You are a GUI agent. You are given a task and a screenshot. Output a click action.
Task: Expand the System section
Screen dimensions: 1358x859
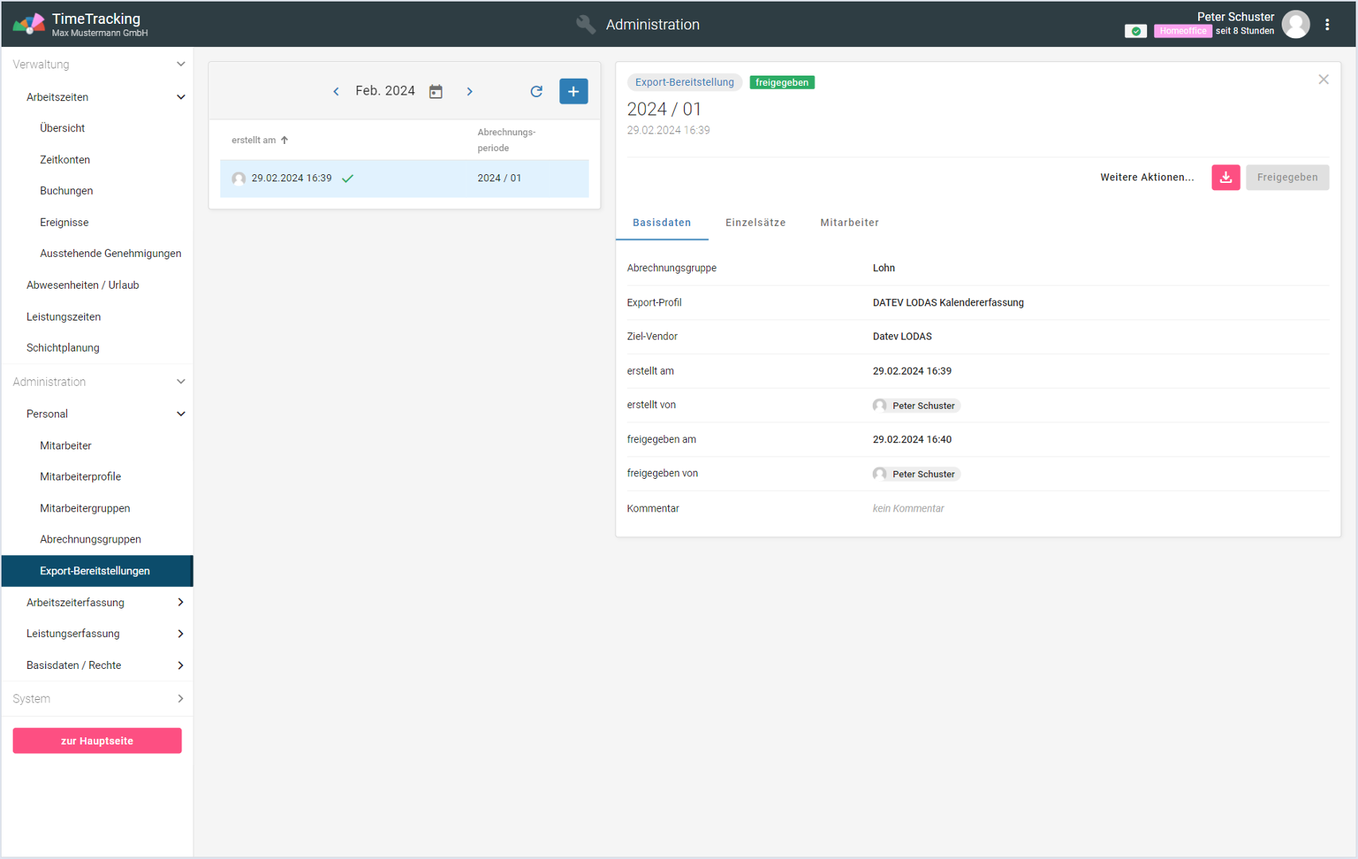[x=181, y=699]
